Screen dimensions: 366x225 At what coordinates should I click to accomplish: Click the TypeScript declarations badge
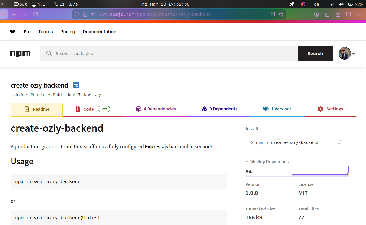(x=76, y=85)
